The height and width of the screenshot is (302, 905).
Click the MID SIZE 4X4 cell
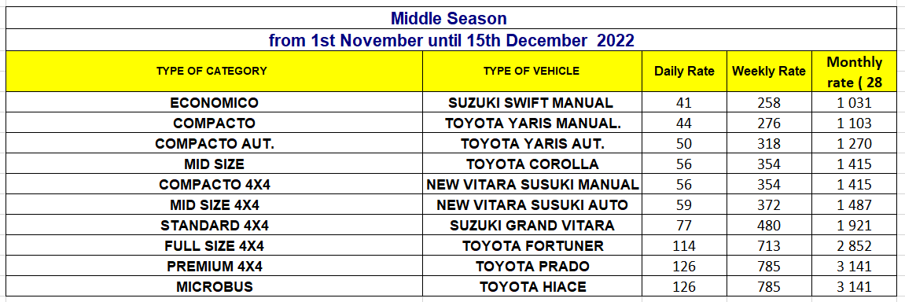pos(214,205)
